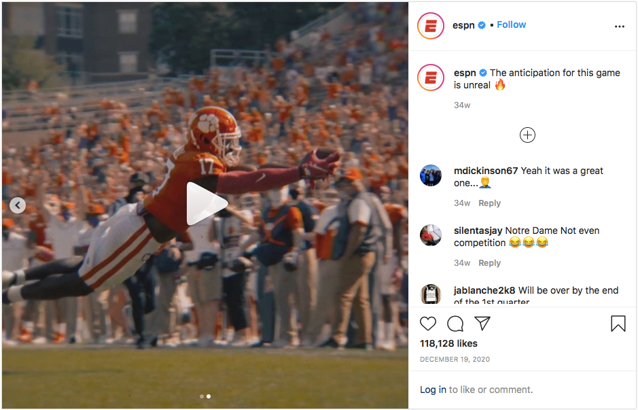Open mdickinson67's profile picture

[x=430, y=175]
